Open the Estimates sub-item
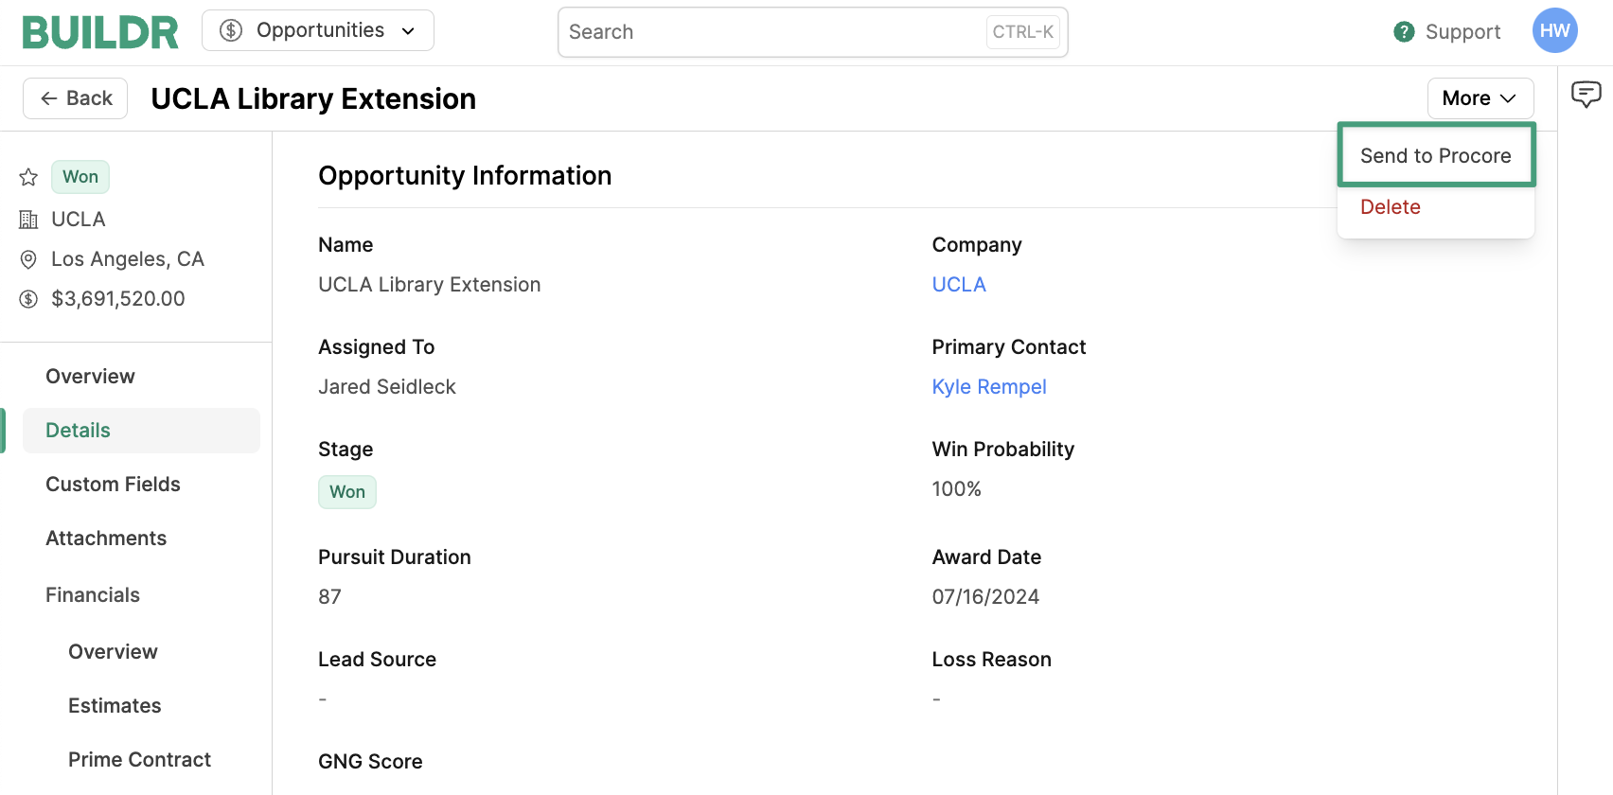 tap(115, 706)
